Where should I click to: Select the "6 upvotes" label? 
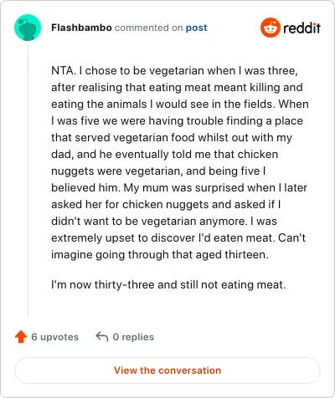tap(55, 337)
